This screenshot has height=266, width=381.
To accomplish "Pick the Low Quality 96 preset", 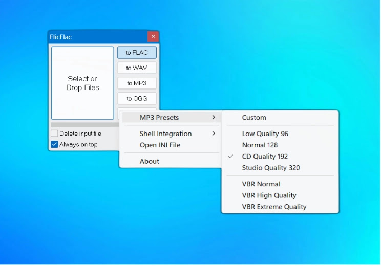I will (x=280, y=134).
